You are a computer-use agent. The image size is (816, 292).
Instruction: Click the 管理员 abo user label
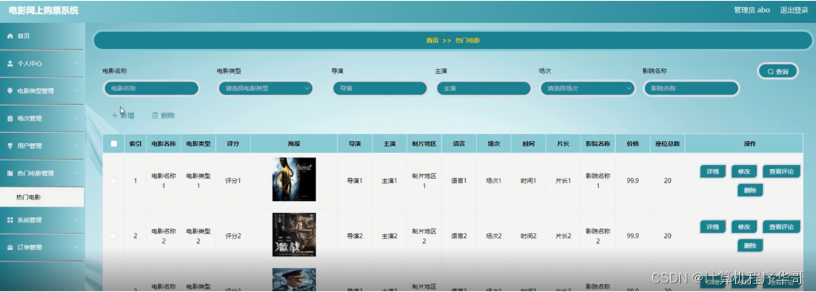752,10
